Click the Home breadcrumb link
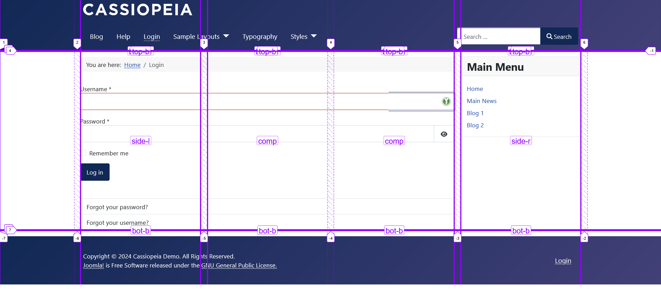 [132, 65]
